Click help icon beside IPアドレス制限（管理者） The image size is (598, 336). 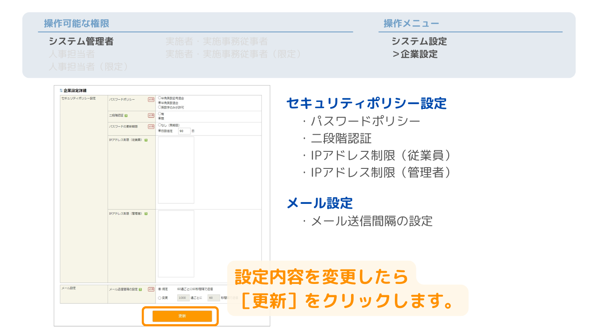pos(146,214)
